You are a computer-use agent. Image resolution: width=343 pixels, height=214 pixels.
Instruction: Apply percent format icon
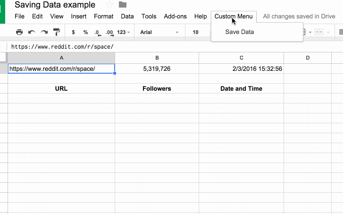coord(85,32)
